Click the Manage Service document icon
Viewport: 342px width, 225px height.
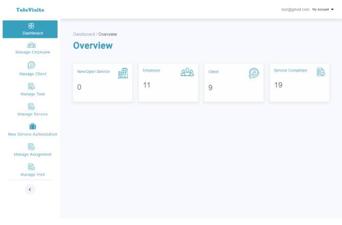click(x=32, y=107)
